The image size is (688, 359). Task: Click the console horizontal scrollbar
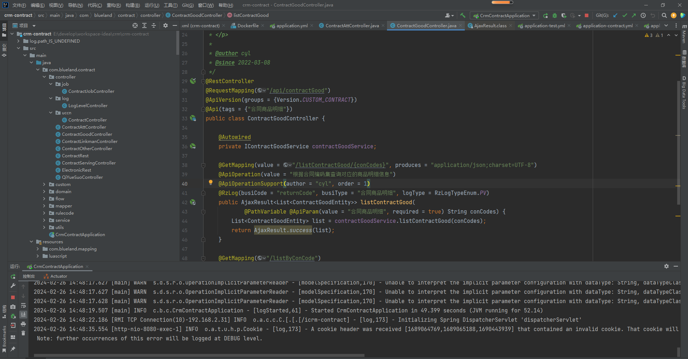(x=199, y=355)
